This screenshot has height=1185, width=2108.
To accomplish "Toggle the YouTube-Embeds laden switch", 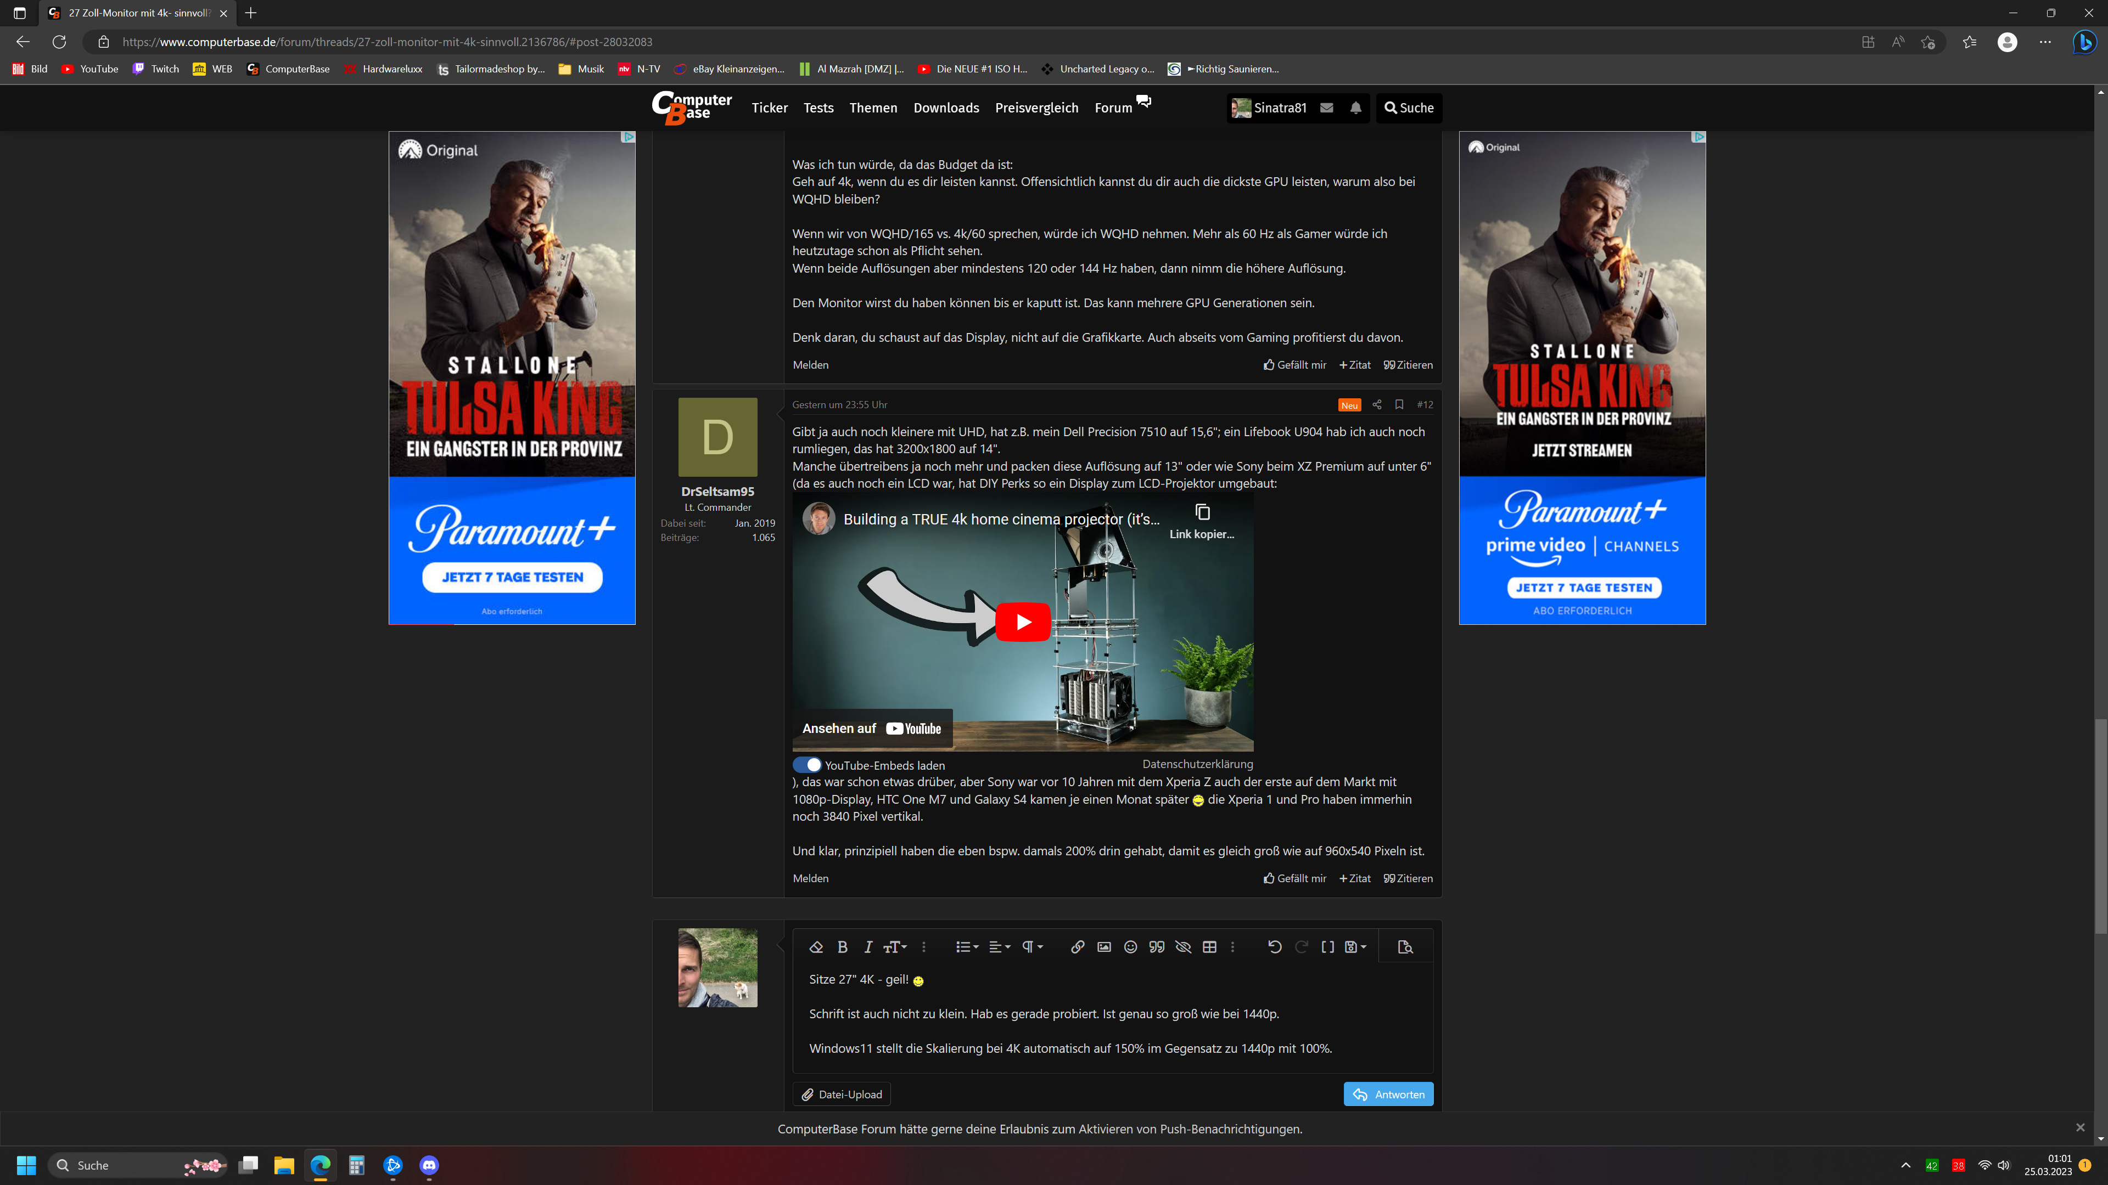I will tap(807, 765).
